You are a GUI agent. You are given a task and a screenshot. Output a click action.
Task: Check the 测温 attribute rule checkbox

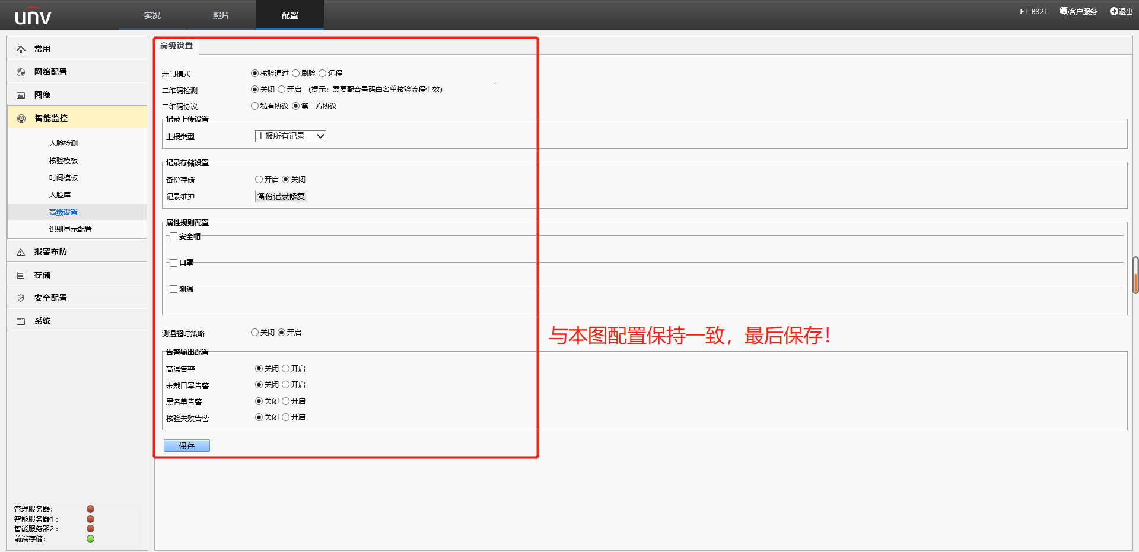173,289
